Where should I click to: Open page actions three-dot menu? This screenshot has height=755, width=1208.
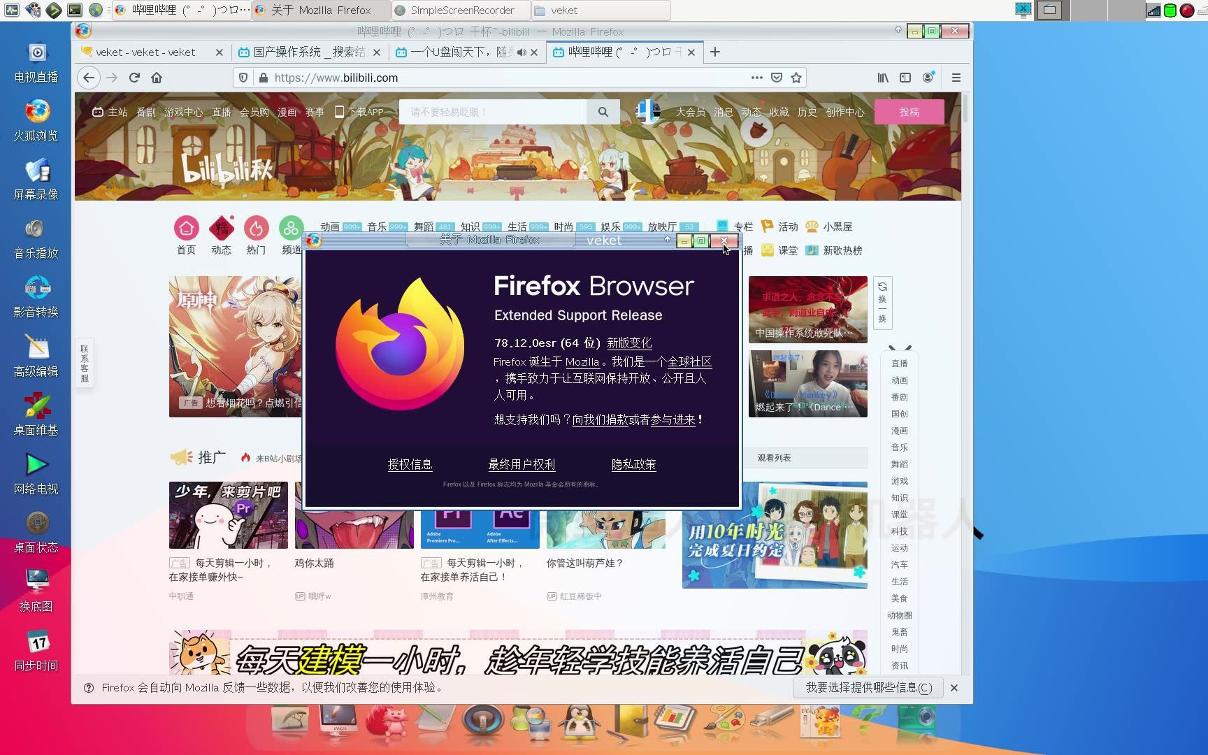(756, 78)
